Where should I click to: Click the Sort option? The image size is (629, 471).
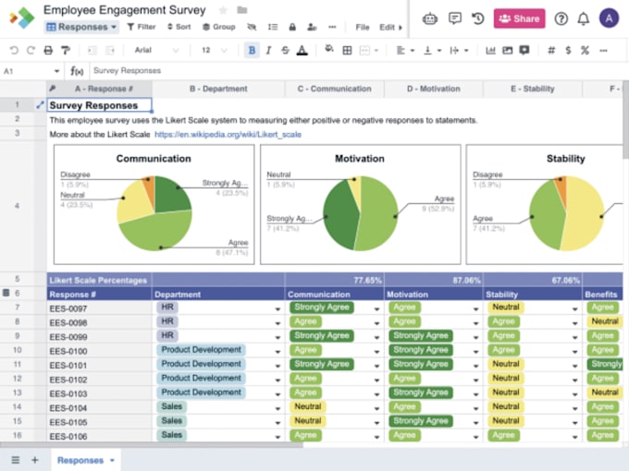coord(179,27)
